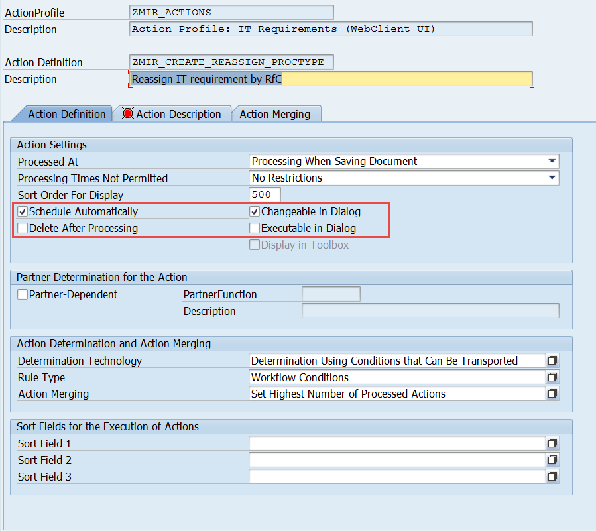This screenshot has height=531, width=596.
Task: Click the PartnerFunction input field
Action: point(330,294)
